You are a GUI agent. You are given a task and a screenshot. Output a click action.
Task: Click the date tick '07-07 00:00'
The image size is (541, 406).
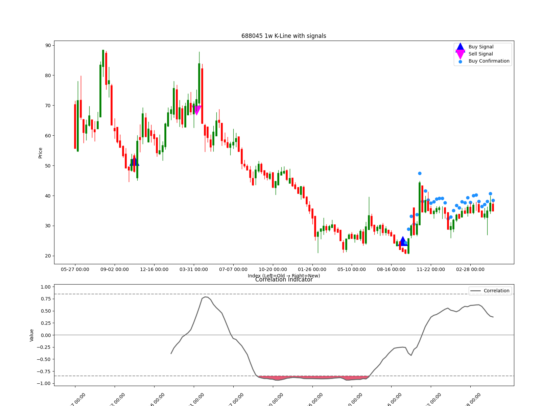(x=233, y=269)
